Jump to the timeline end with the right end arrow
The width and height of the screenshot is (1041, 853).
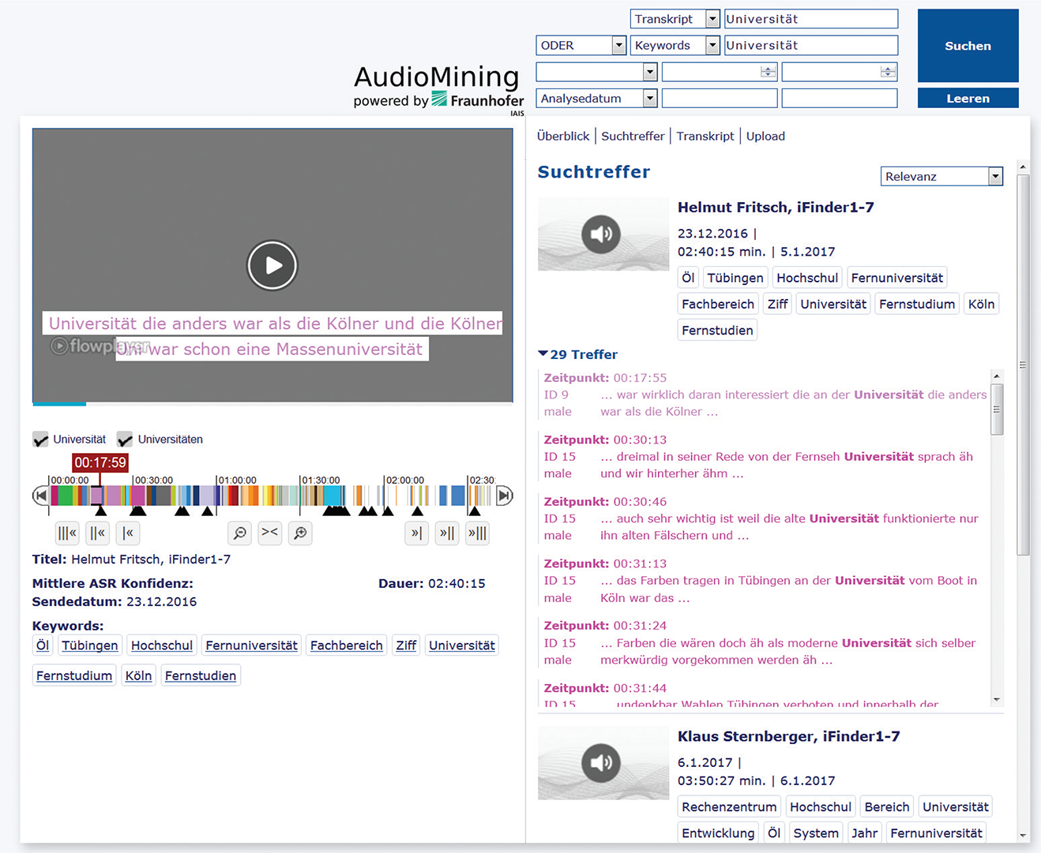tap(505, 496)
